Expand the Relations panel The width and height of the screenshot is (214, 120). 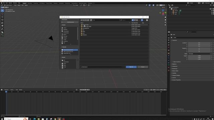(174, 64)
